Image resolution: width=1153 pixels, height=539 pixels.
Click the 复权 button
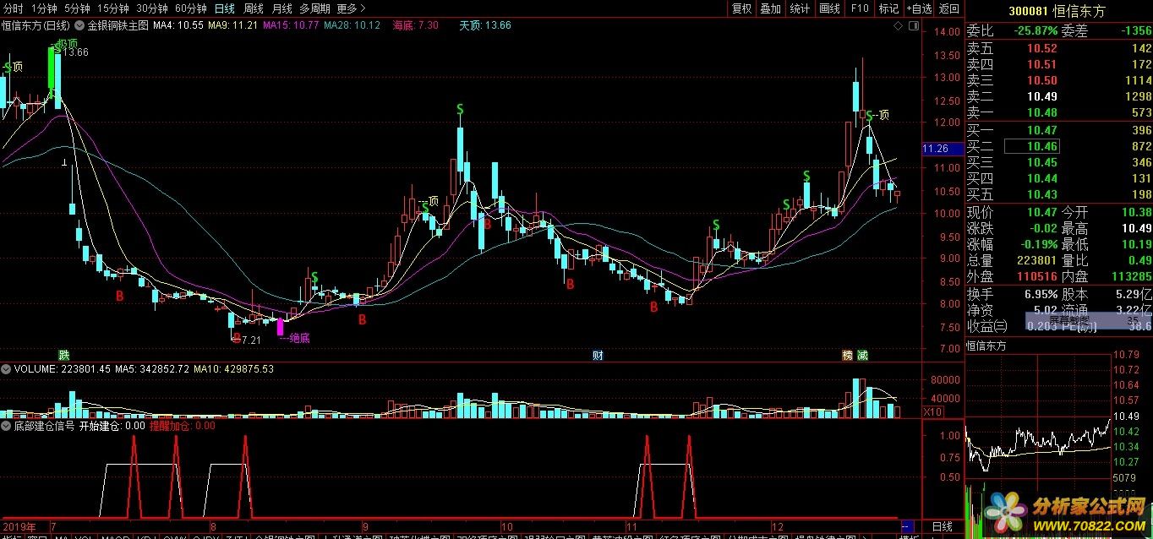[742, 8]
